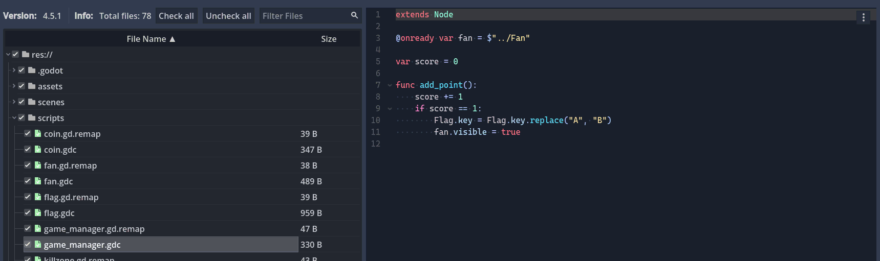Image resolution: width=880 pixels, height=261 pixels.
Task: Expand the .godot folder
Action: (x=14, y=70)
